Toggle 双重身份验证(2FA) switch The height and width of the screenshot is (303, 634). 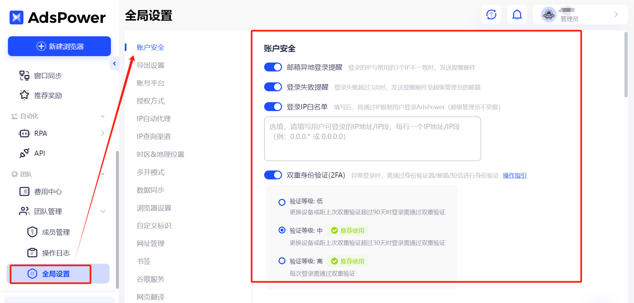273,175
